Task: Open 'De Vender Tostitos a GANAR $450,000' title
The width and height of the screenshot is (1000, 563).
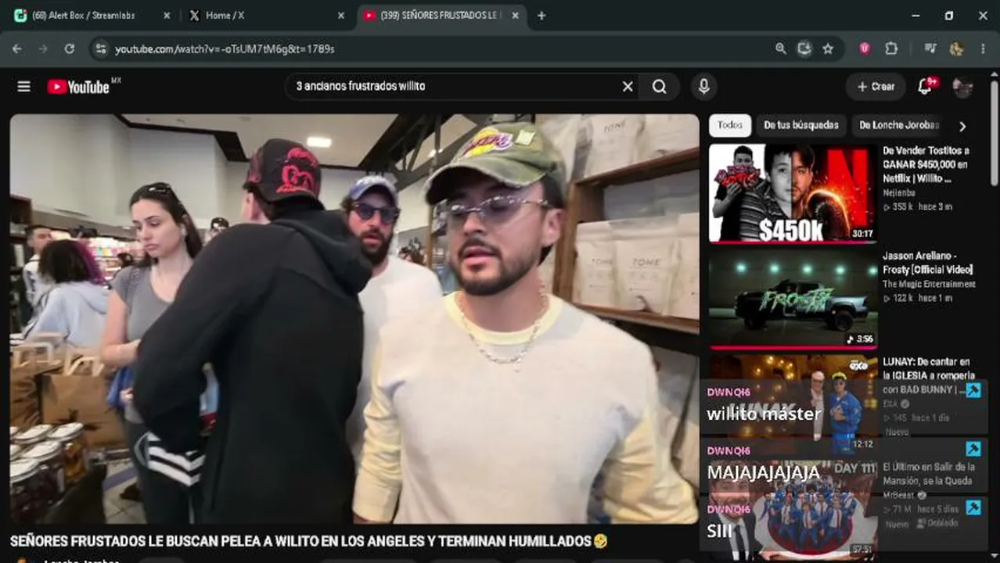Action: pos(926,164)
